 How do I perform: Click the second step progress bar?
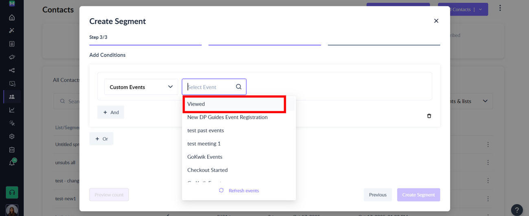coord(264,45)
